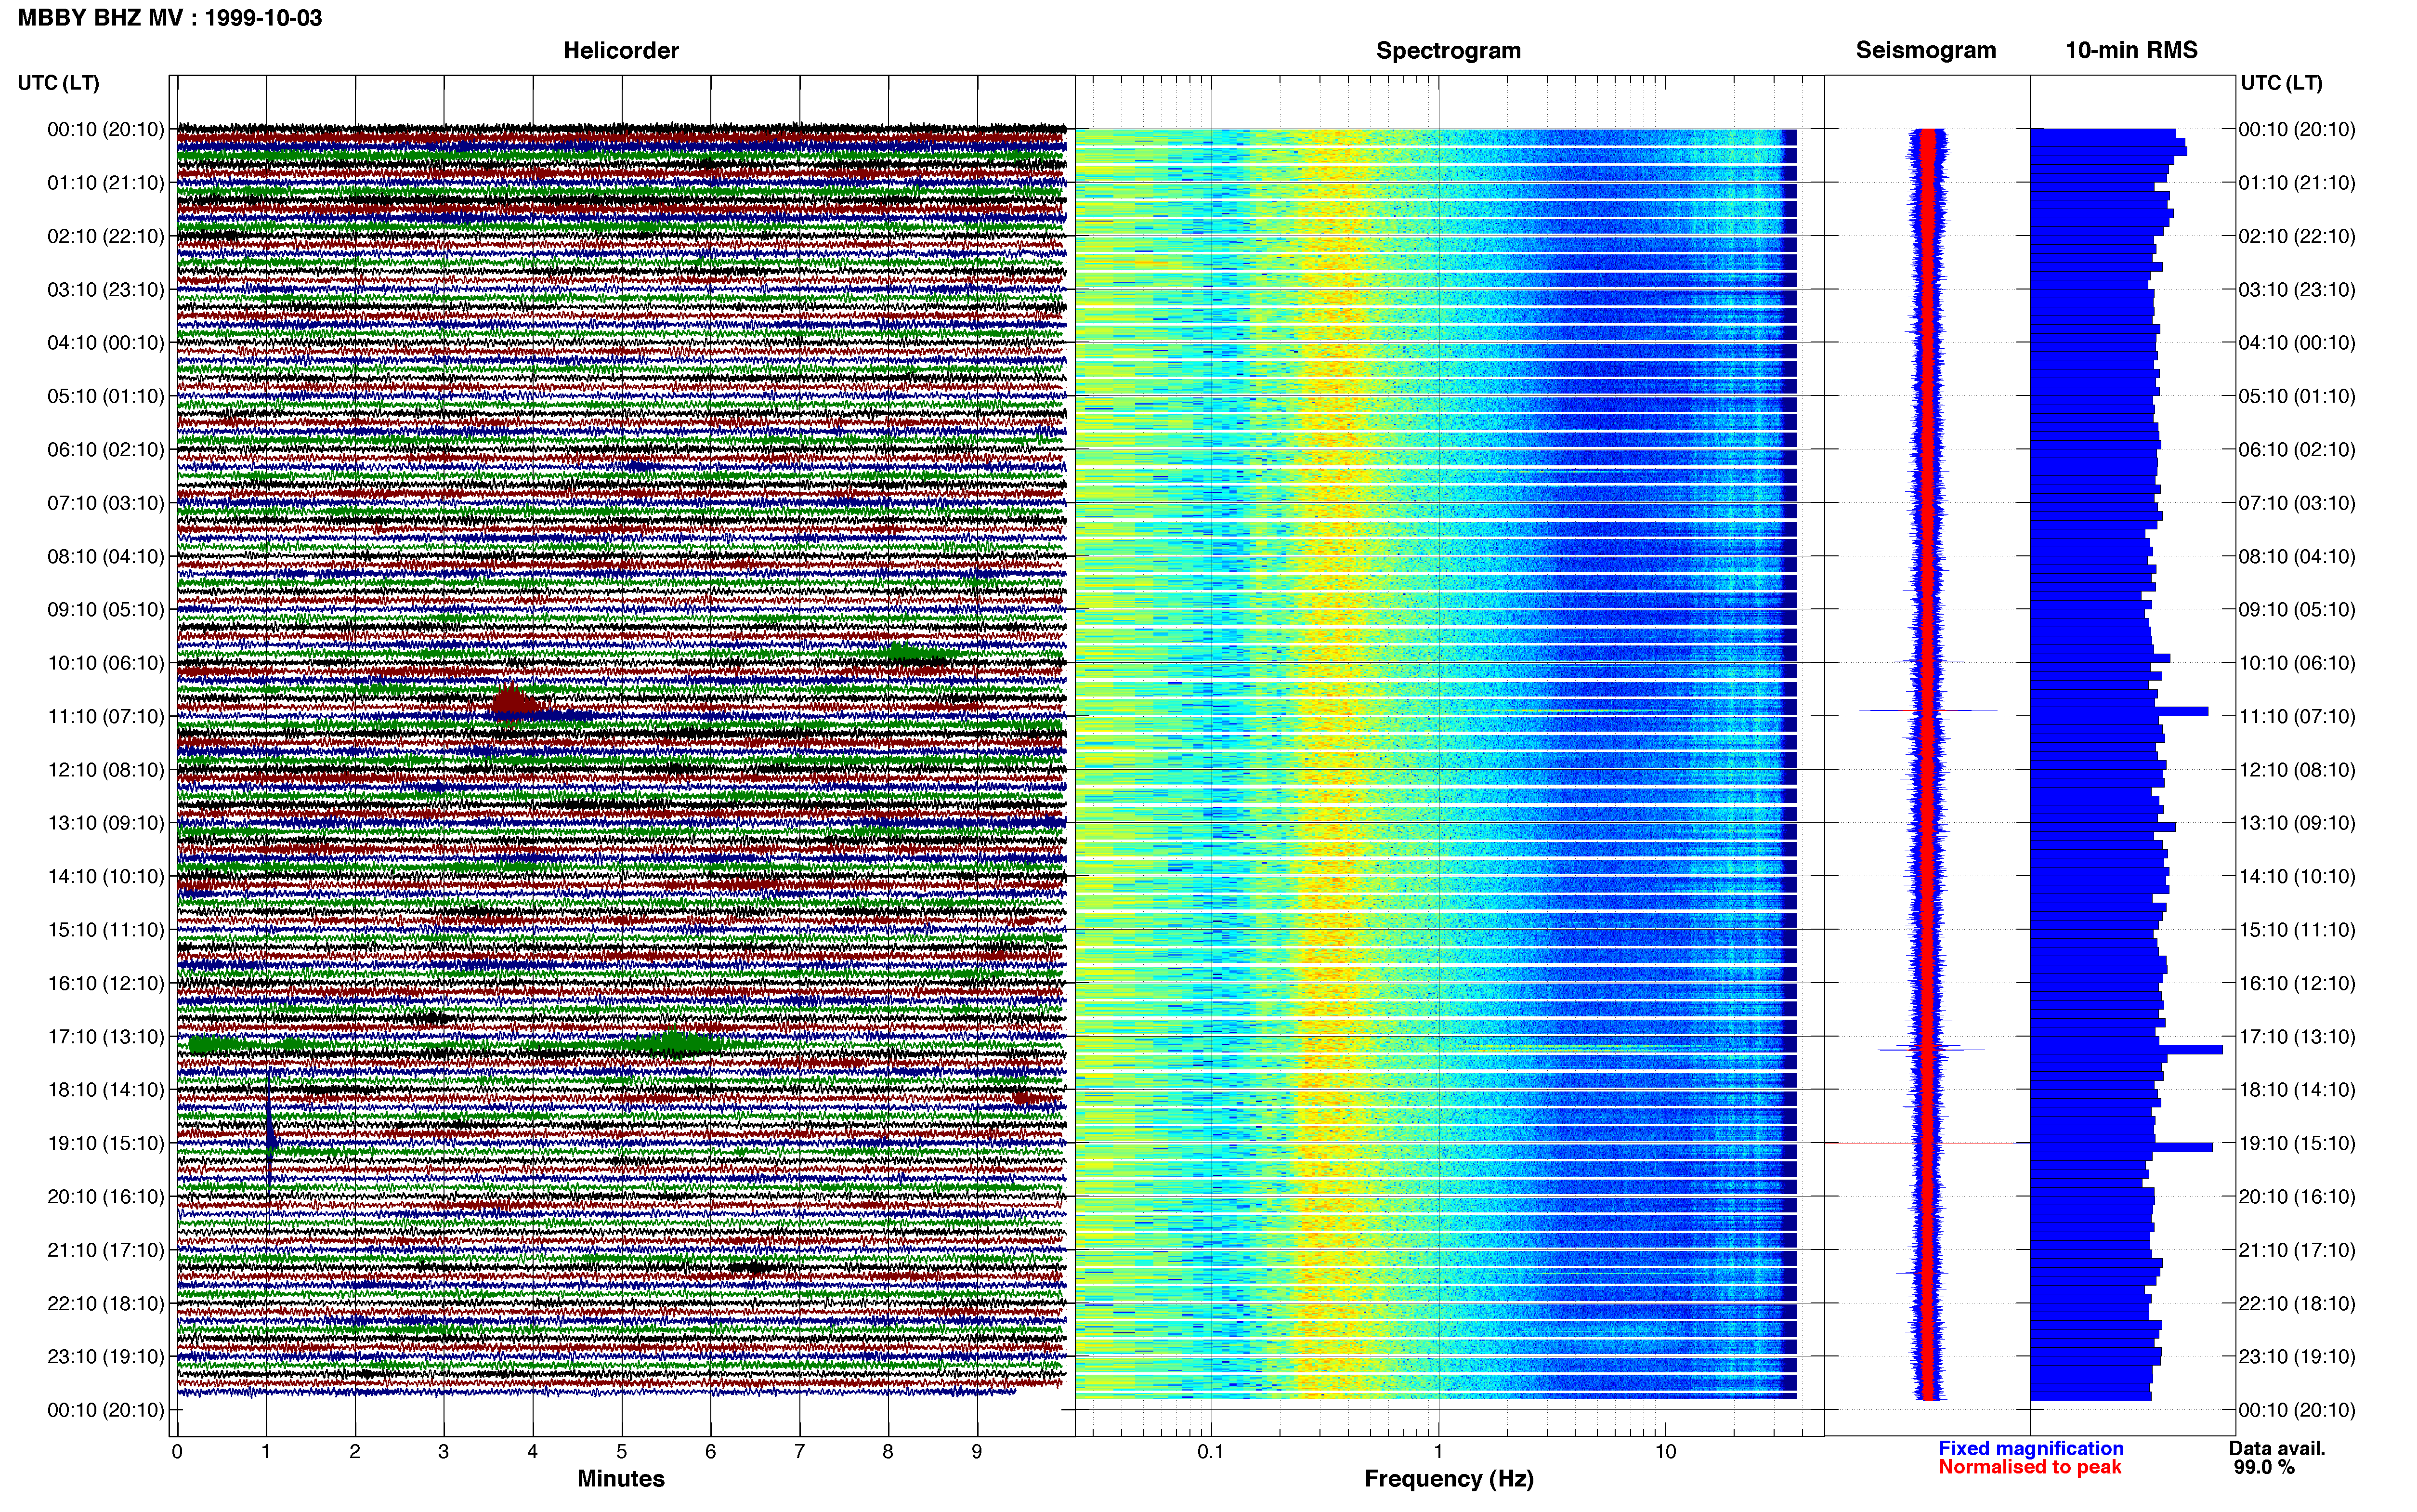The height and width of the screenshot is (1512, 2417).
Task: Click left time label '06:10 (02:10)'
Action: pos(106,450)
